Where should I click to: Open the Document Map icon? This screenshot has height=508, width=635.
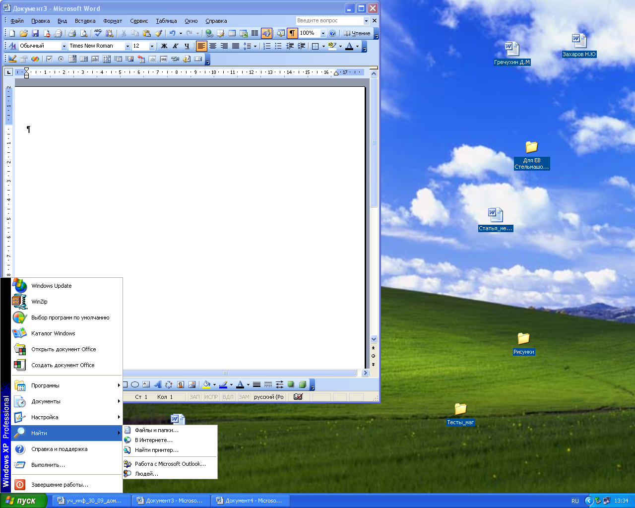coord(281,33)
